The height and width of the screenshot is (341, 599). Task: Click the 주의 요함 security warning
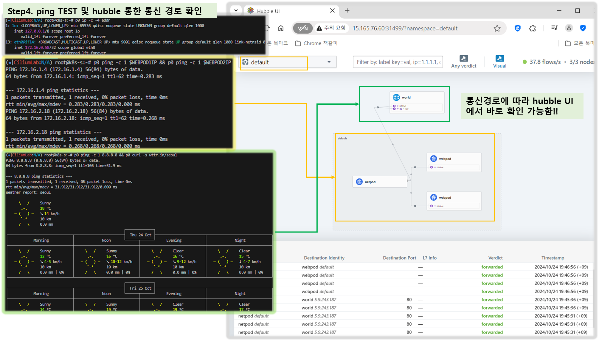331,28
